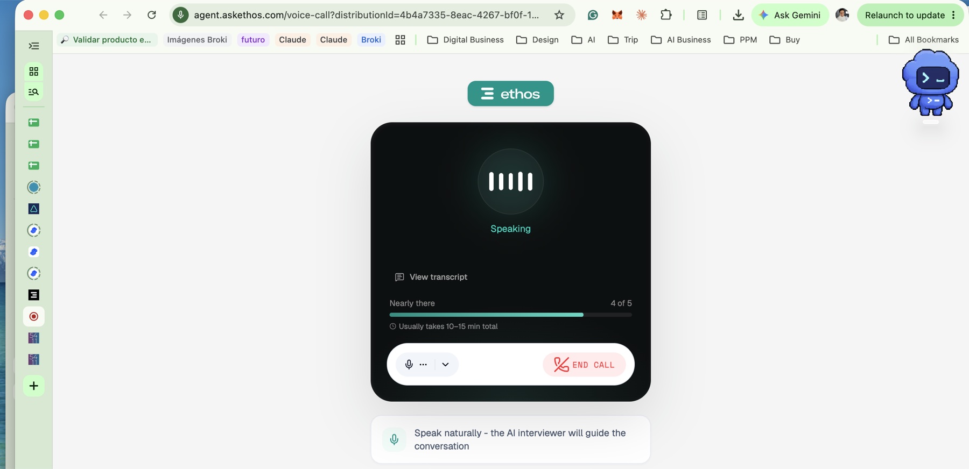Image resolution: width=969 pixels, height=469 pixels.
Task: Click the '4 of 5' step counter
Action: (621, 303)
